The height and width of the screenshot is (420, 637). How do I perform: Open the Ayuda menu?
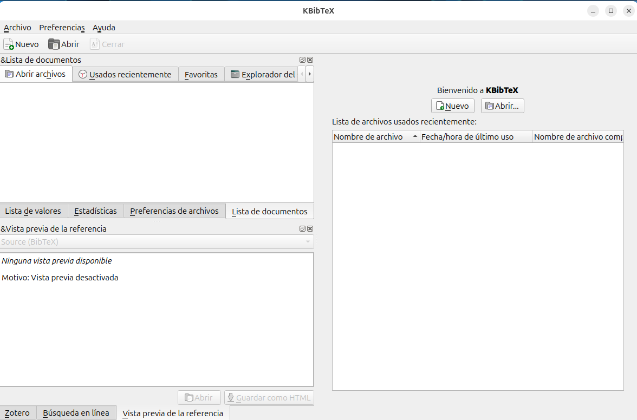coord(103,28)
